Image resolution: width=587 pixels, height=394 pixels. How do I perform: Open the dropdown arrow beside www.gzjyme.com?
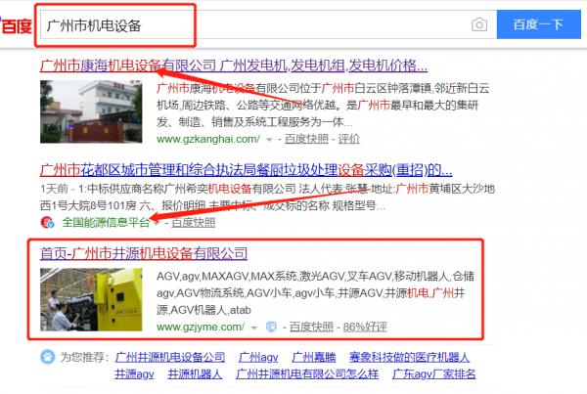pyautogui.click(x=254, y=327)
